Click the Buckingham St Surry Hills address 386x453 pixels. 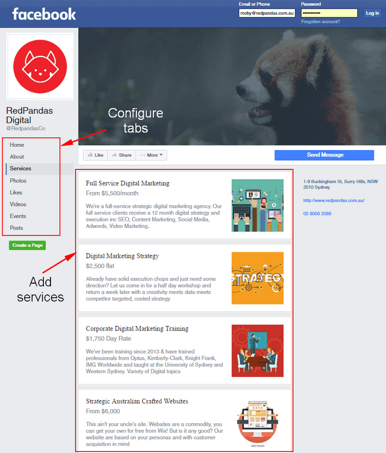340,184
